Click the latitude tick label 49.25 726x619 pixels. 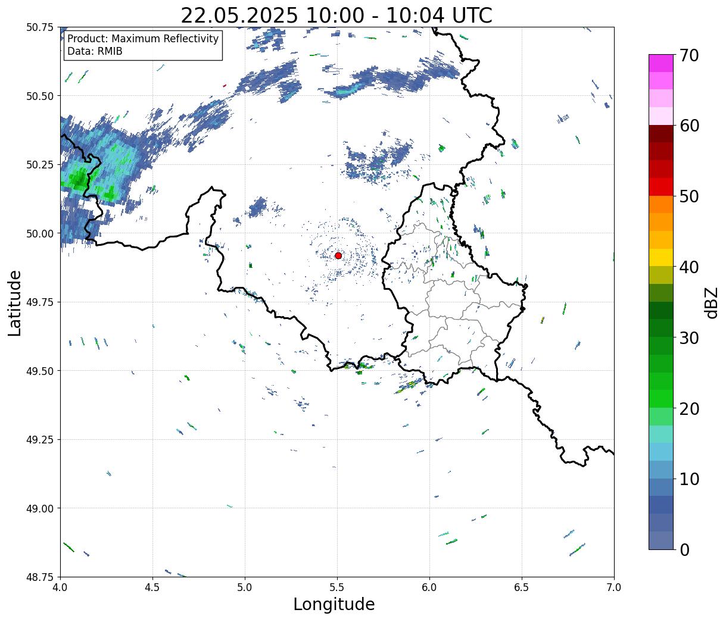click(x=40, y=440)
